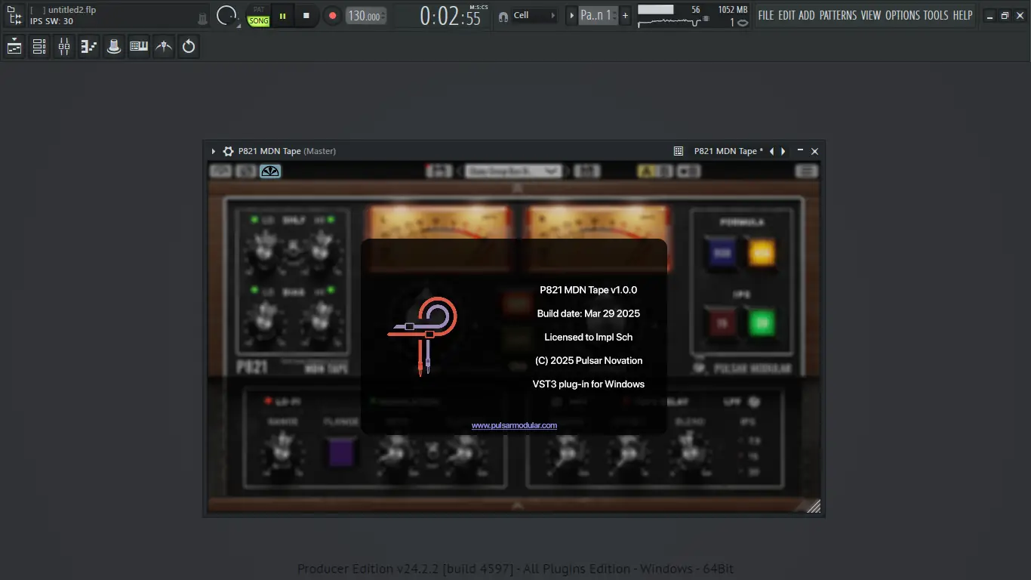This screenshot has width=1031, height=580.
Task: Open the FILE menu
Action: [x=766, y=15]
